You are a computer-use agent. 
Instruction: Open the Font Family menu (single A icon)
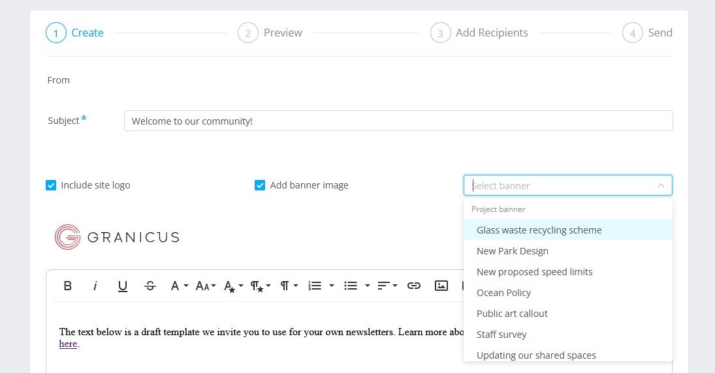(x=179, y=286)
